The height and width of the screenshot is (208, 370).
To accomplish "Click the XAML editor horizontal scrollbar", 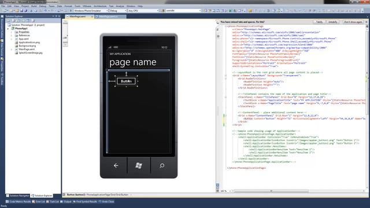I will point(271,191).
